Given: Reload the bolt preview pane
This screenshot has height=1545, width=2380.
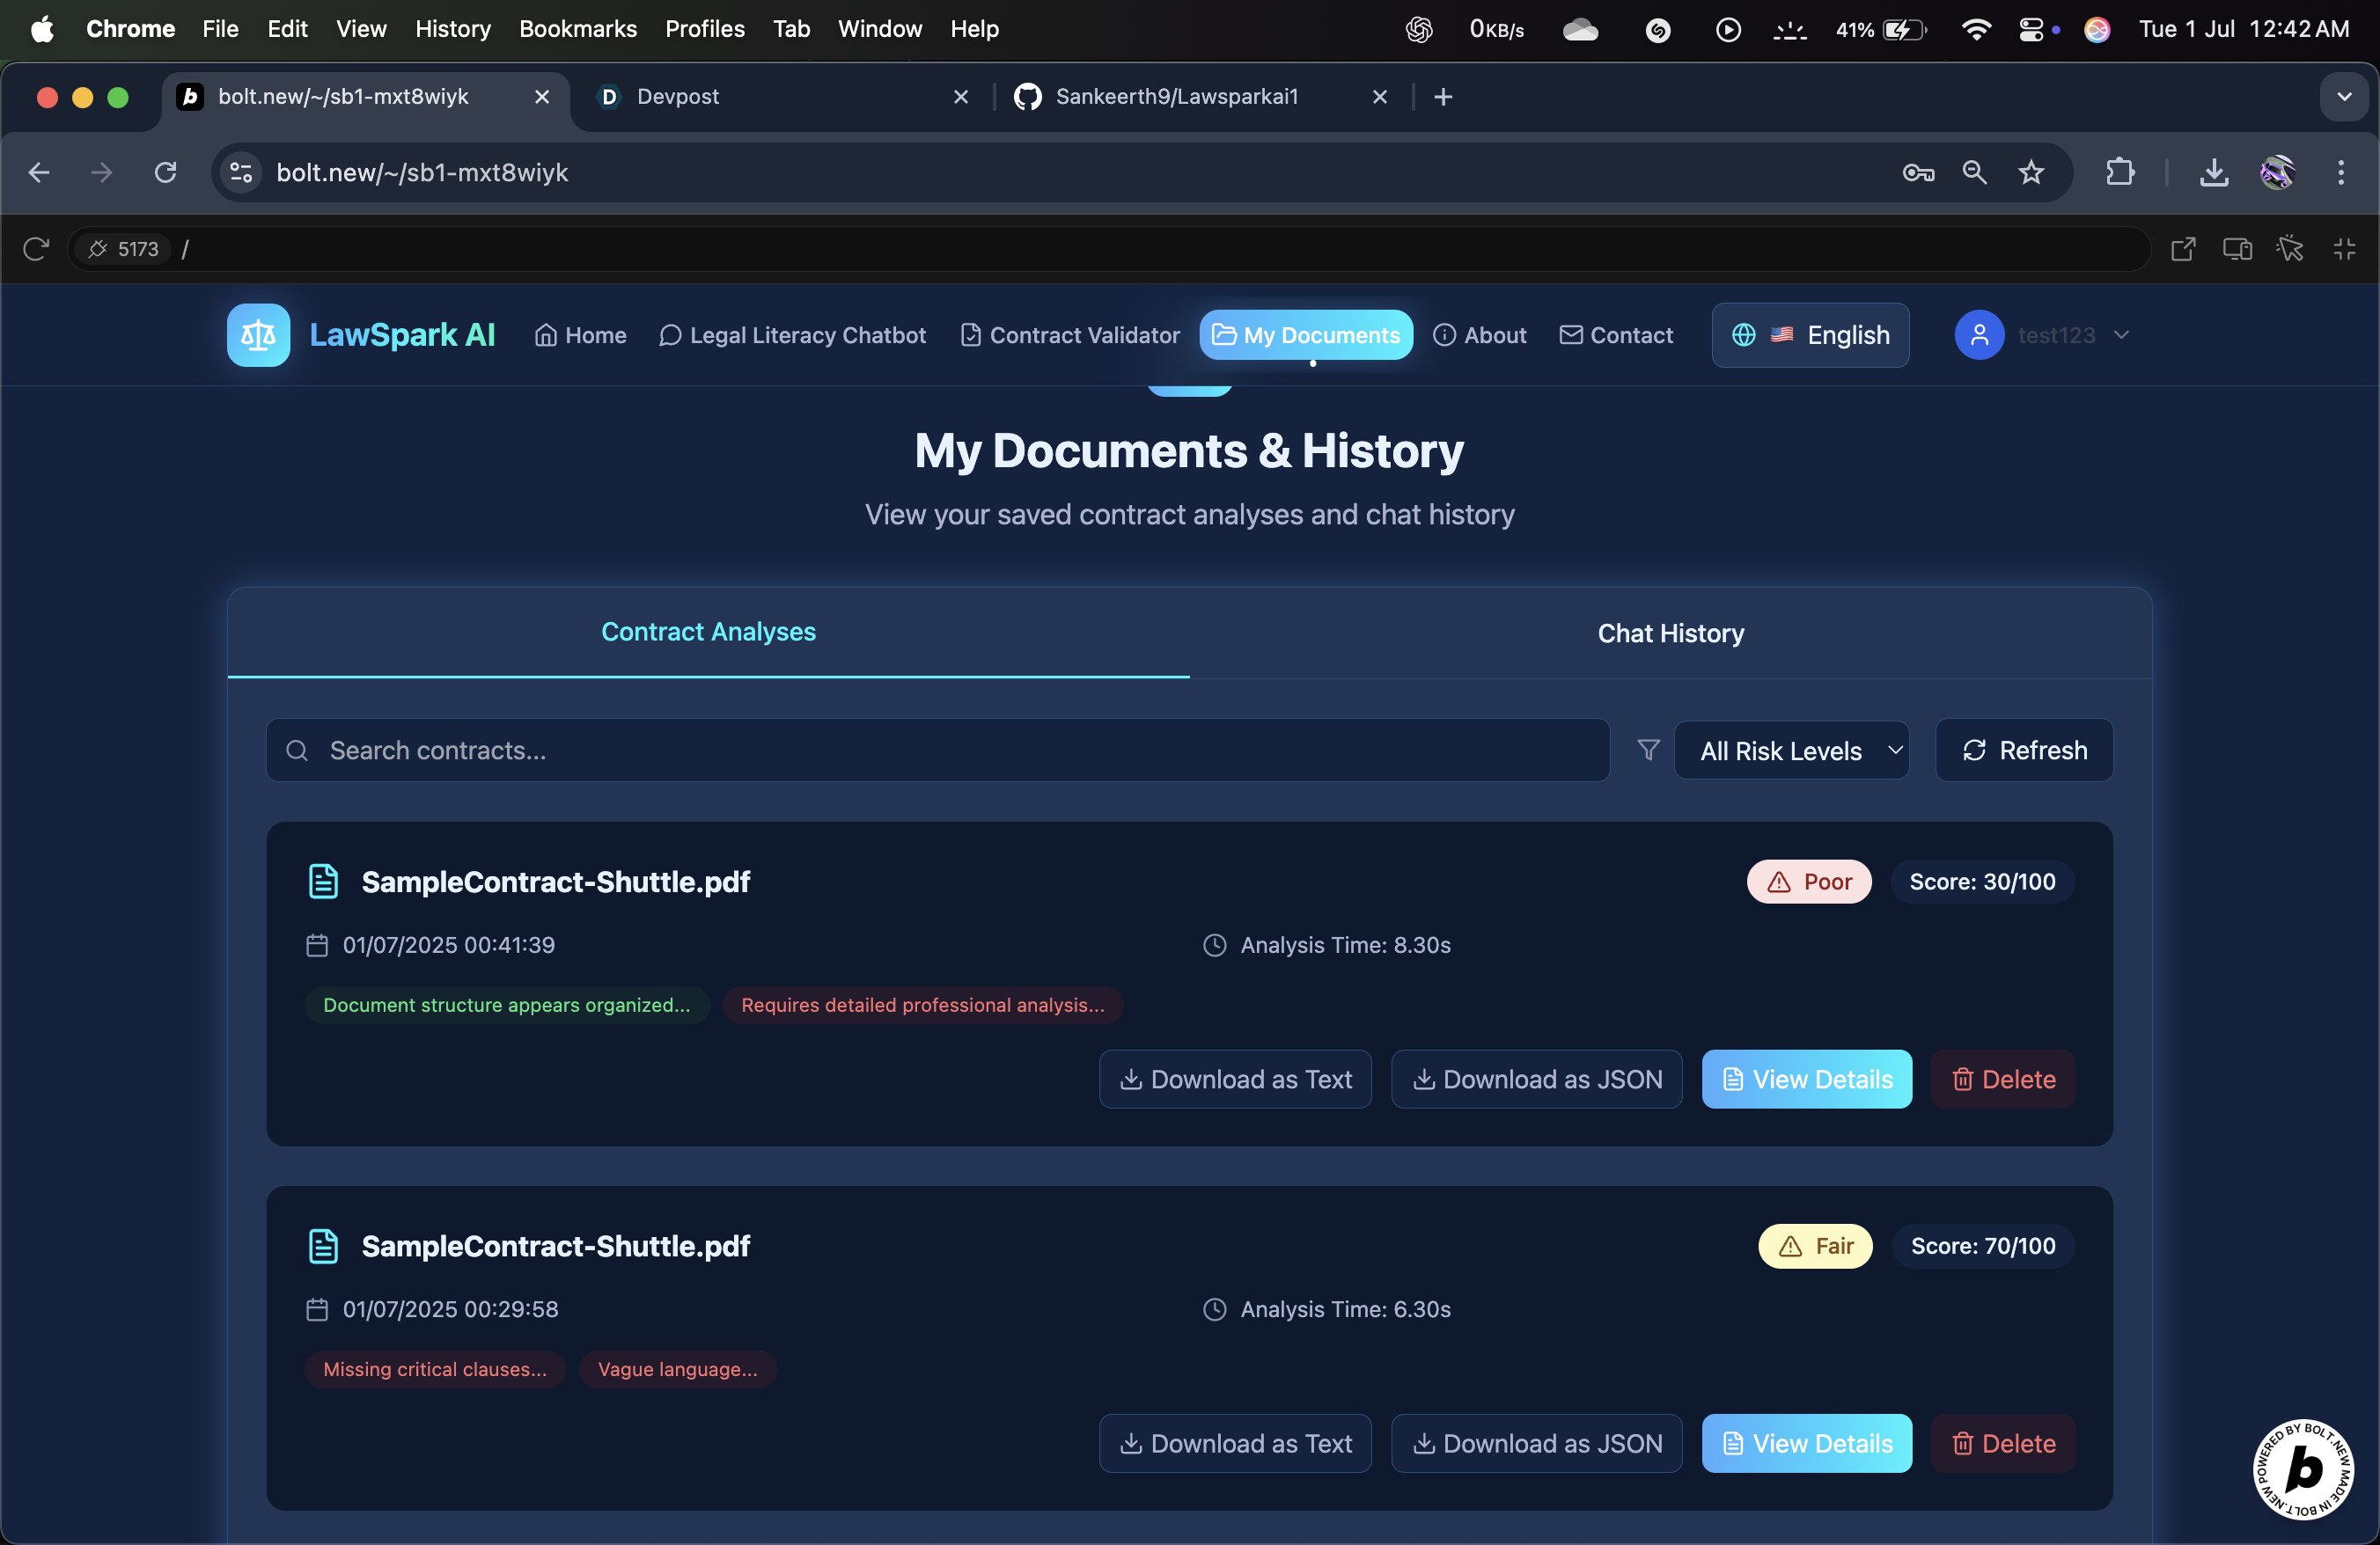Looking at the screenshot, I should pos(36,249).
